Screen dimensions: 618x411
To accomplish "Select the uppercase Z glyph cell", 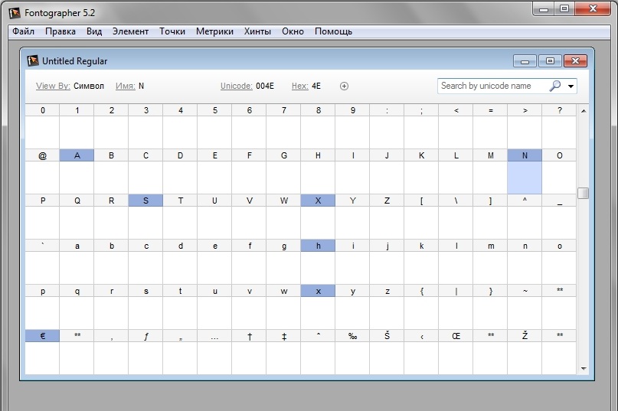I will [x=387, y=217].
